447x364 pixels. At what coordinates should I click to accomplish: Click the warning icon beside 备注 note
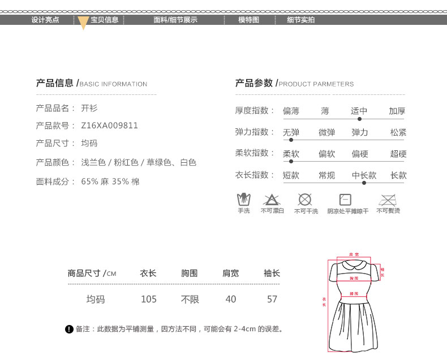tap(69, 329)
